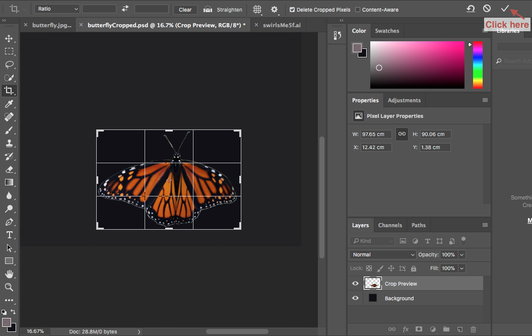Image resolution: width=532 pixels, height=336 pixels.
Task: Click inside the color picker field
Action: [417, 65]
